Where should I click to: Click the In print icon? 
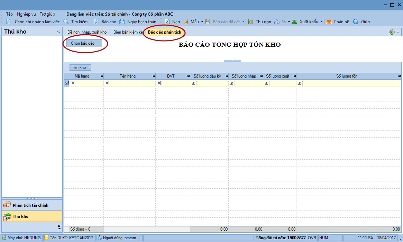click(277, 22)
